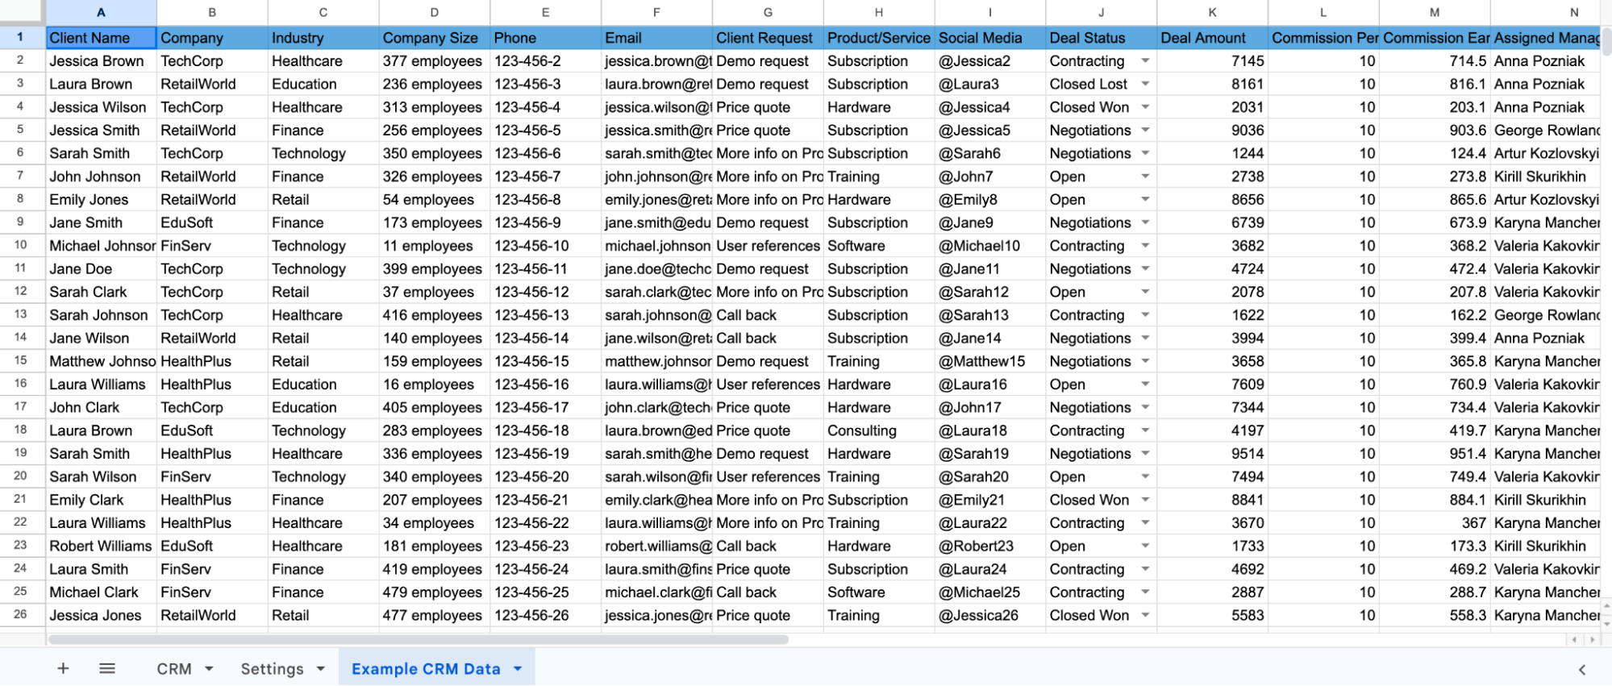Open Closed Won dropdown in row 4

[x=1145, y=107]
